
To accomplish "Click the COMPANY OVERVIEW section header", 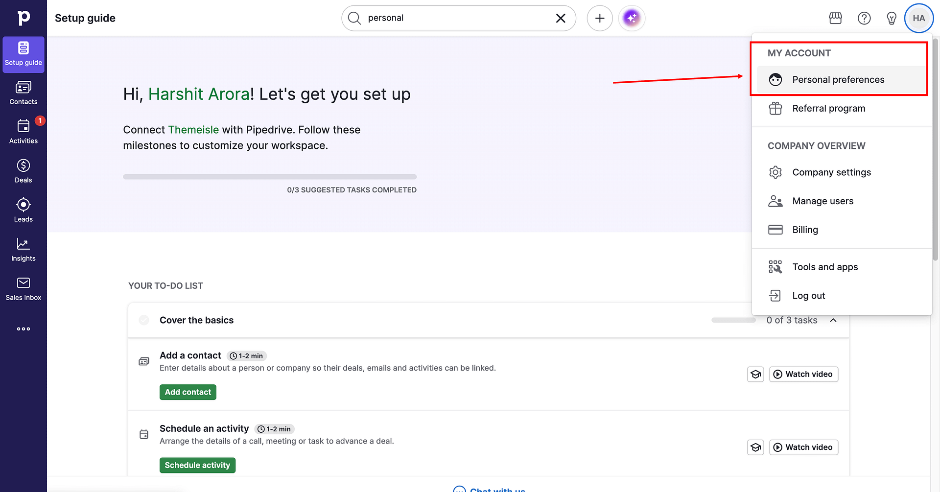I will tap(816, 146).
